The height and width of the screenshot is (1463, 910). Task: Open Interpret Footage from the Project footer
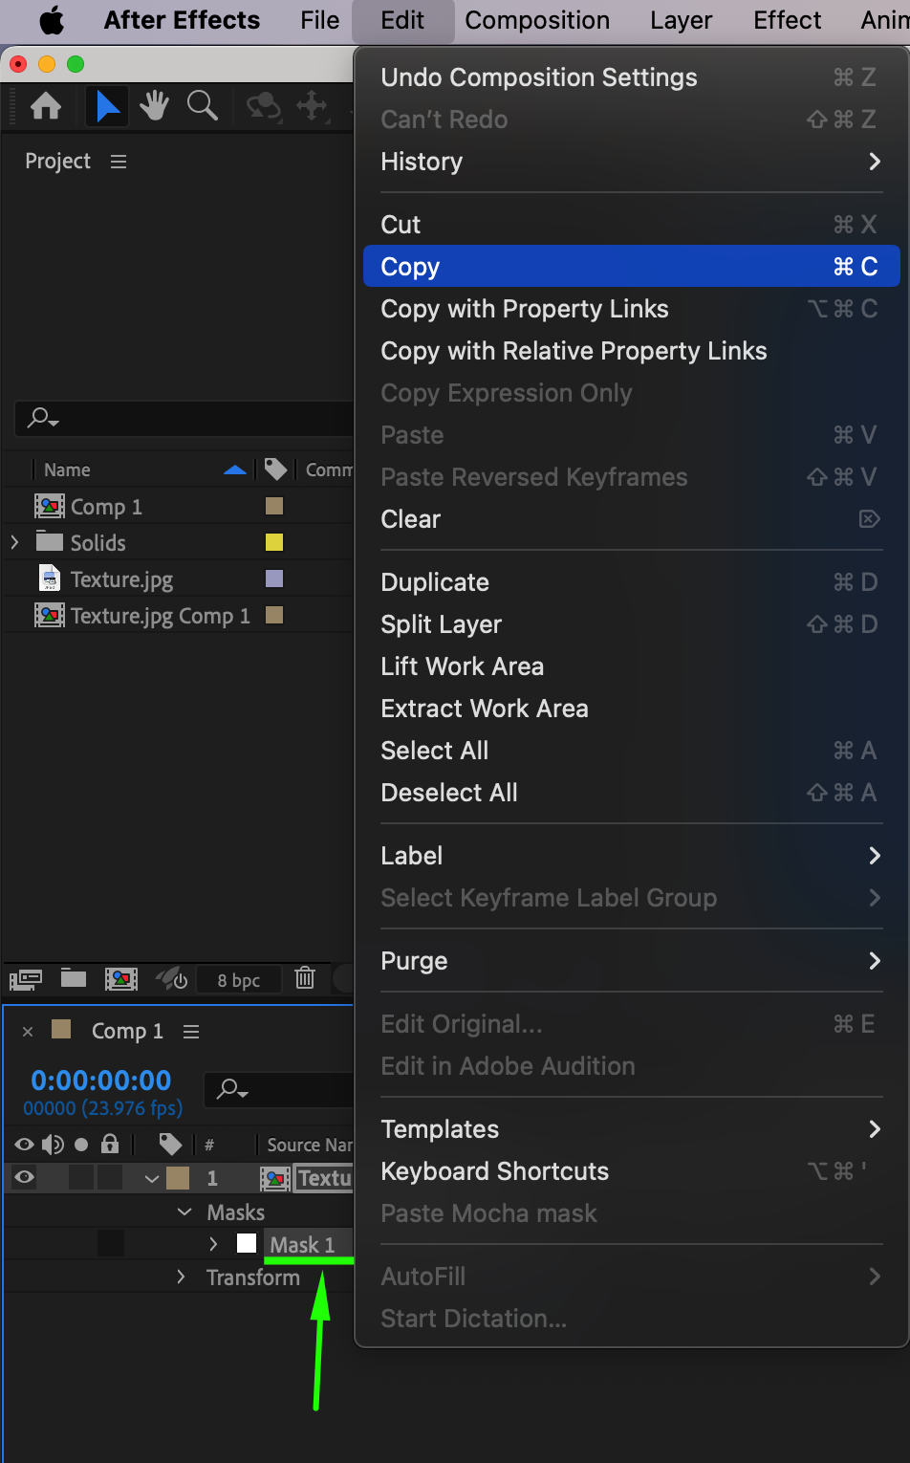pos(26,978)
